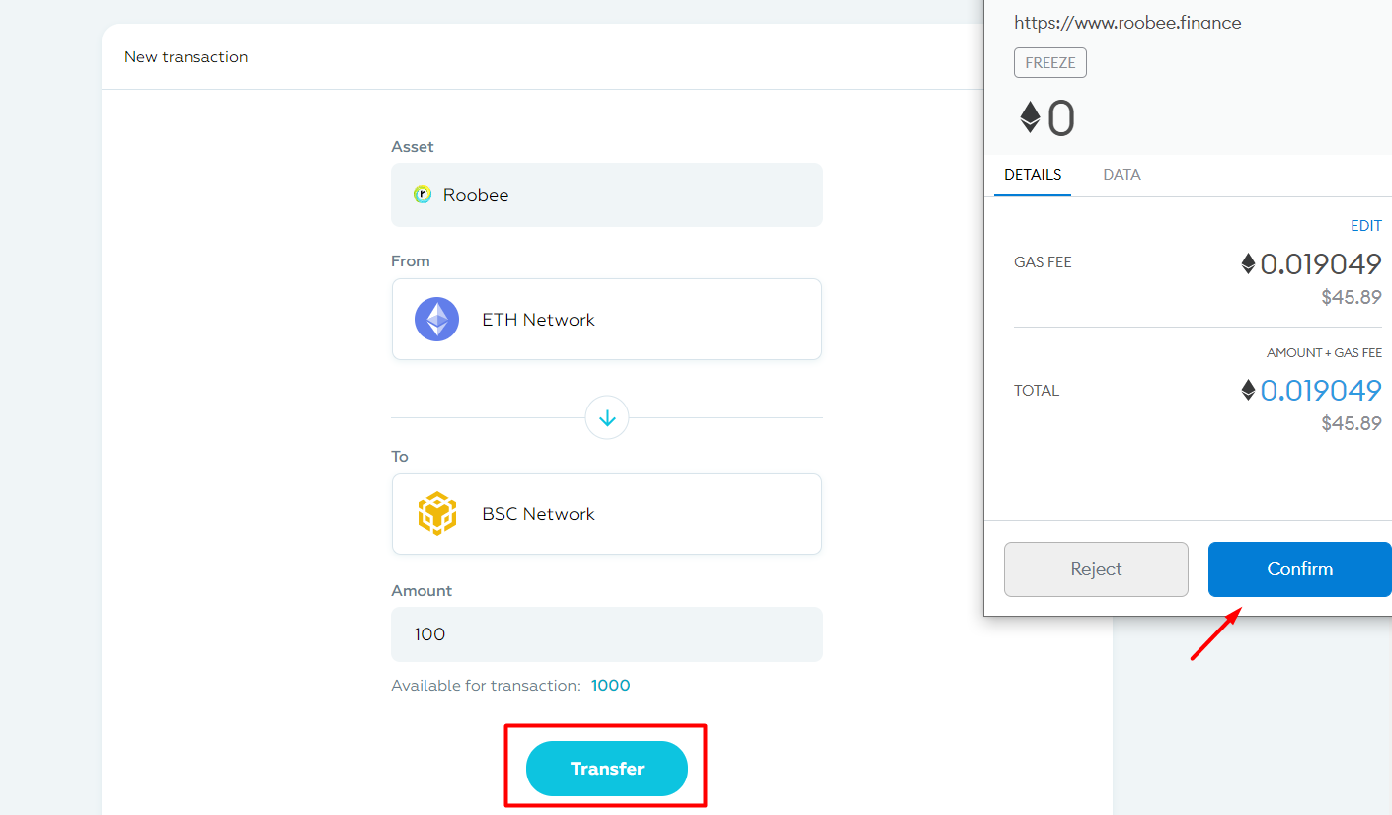Click the roobee.finance URL text

tap(1127, 23)
